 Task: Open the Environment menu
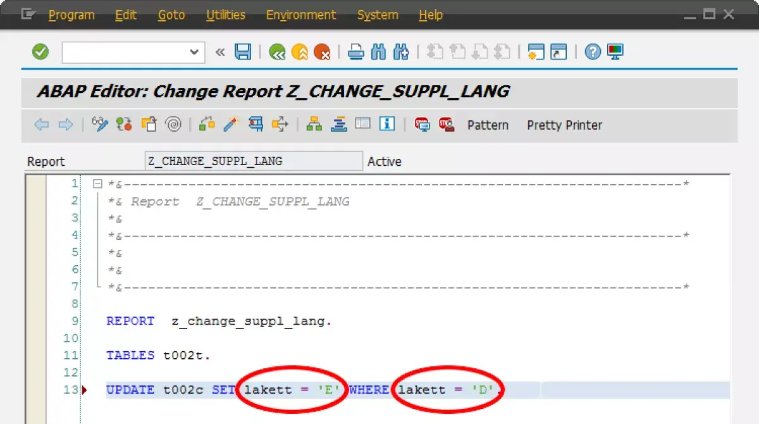tap(301, 15)
